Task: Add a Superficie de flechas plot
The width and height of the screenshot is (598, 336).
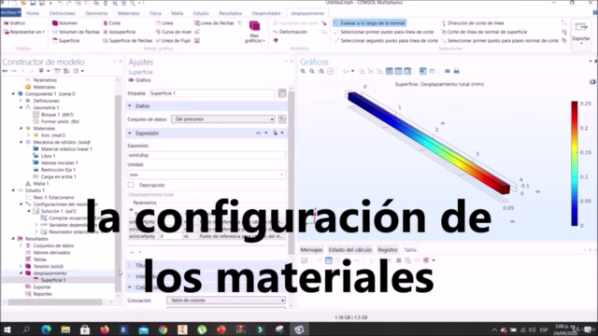Action: coord(127,41)
